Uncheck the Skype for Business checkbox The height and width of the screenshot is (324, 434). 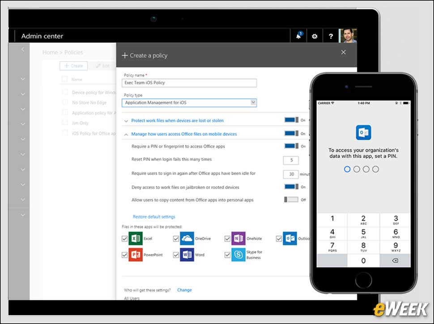point(227,255)
